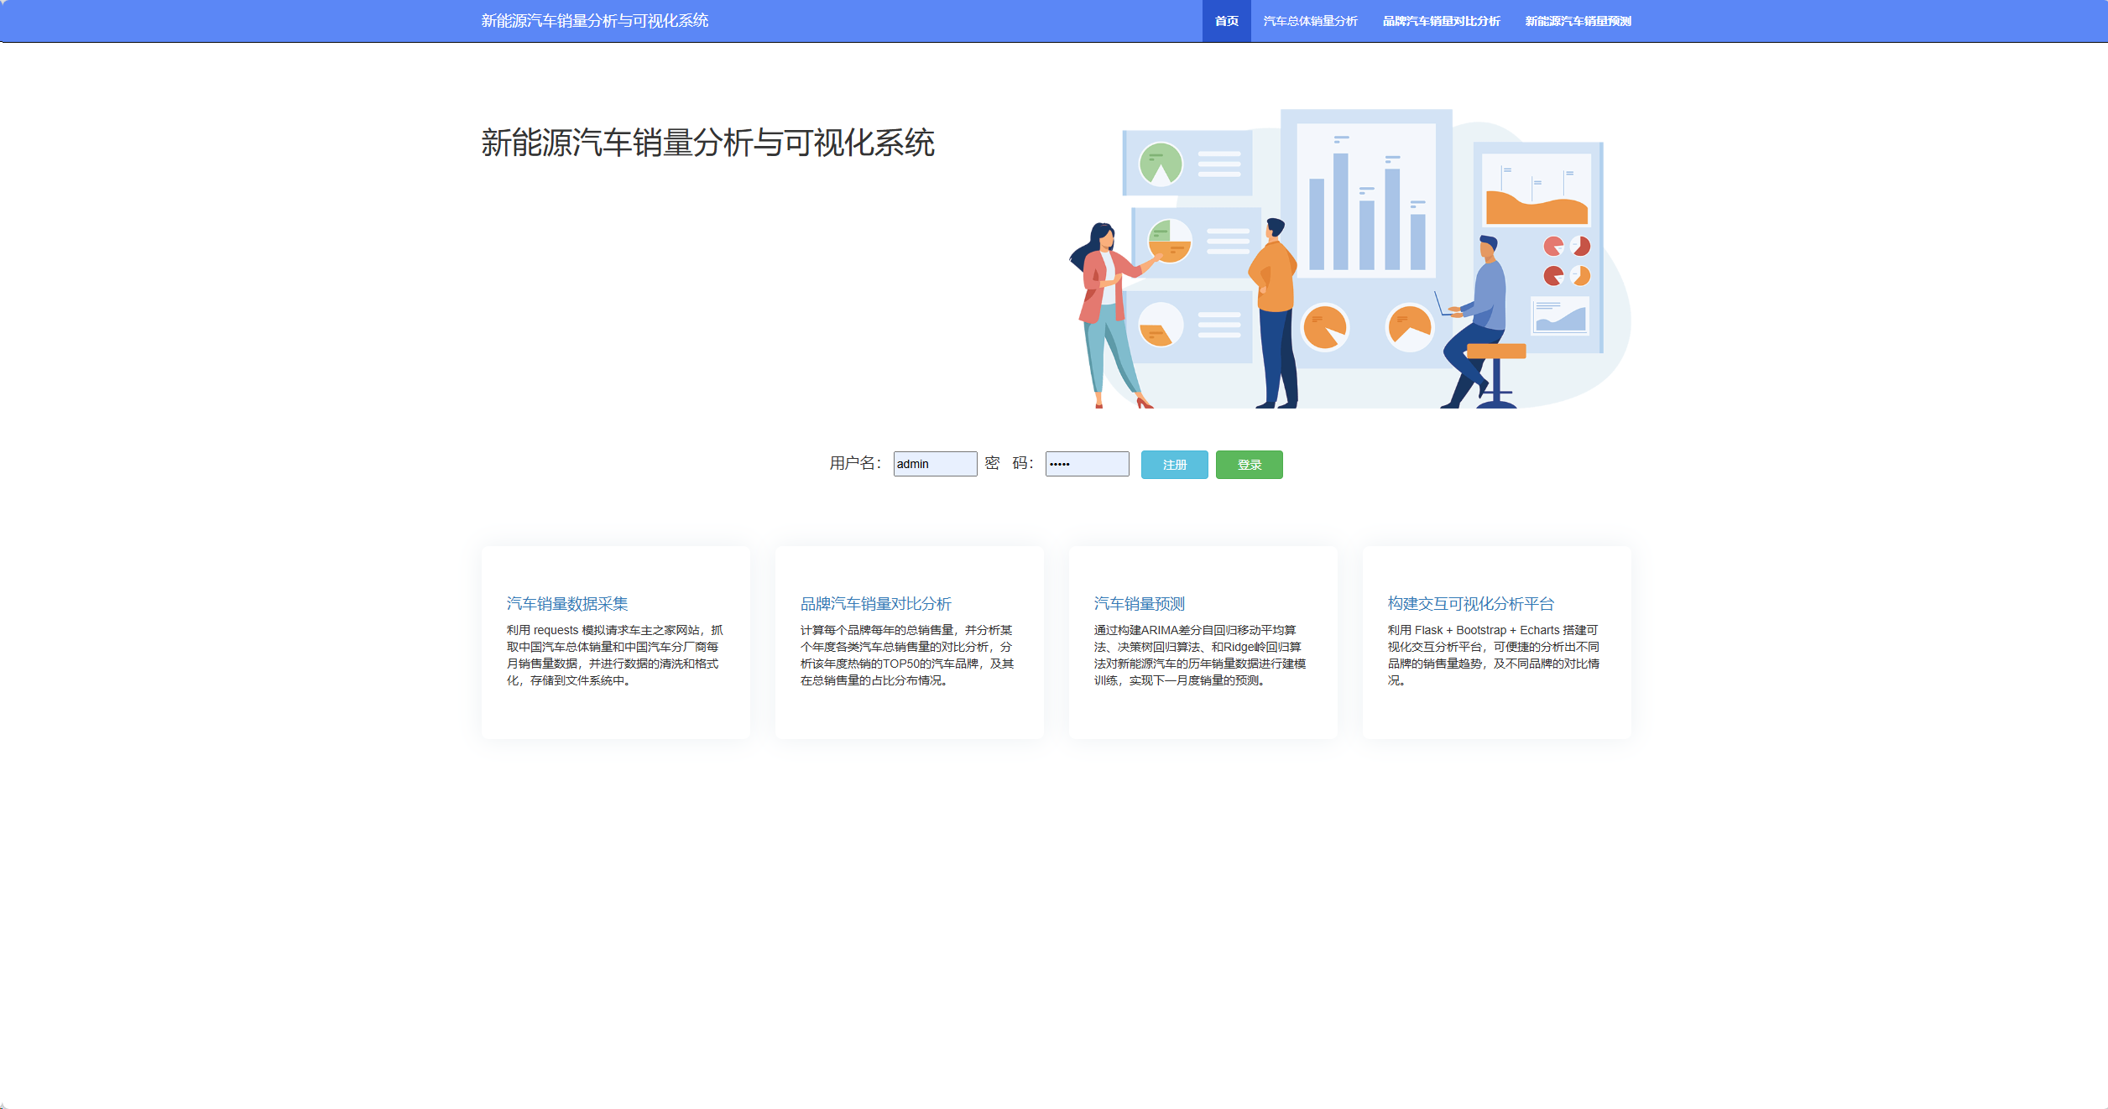The height and width of the screenshot is (1109, 2108).
Task: Click the dashboard illustration image
Action: pos(1351,260)
